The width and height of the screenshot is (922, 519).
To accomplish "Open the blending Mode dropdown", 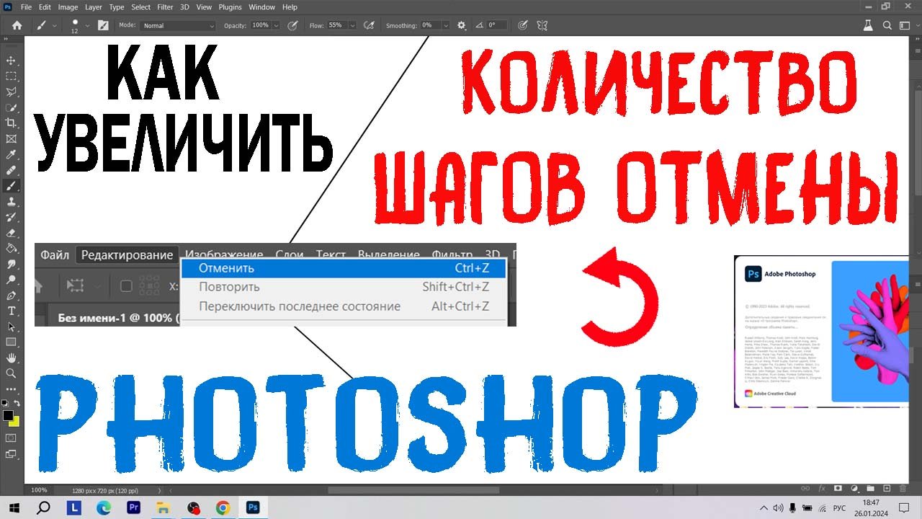I will tap(178, 25).
